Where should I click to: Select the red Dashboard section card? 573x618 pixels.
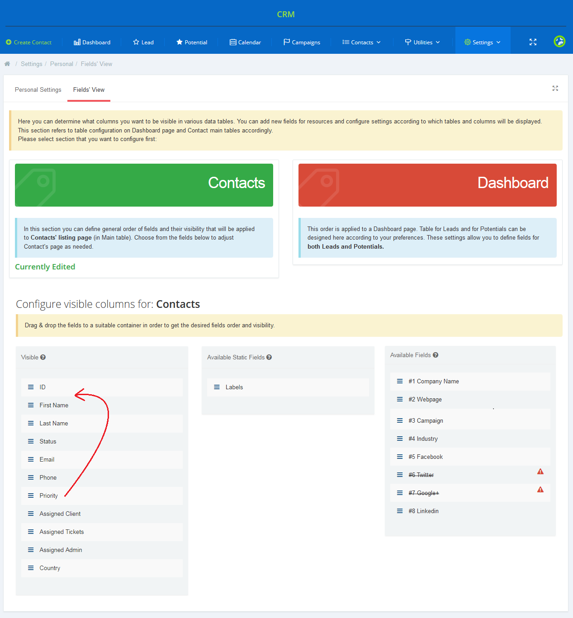coord(427,185)
